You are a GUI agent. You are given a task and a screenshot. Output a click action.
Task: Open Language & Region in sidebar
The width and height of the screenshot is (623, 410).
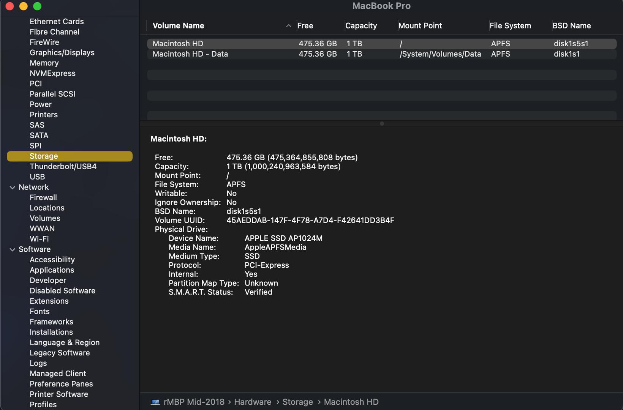coord(65,342)
